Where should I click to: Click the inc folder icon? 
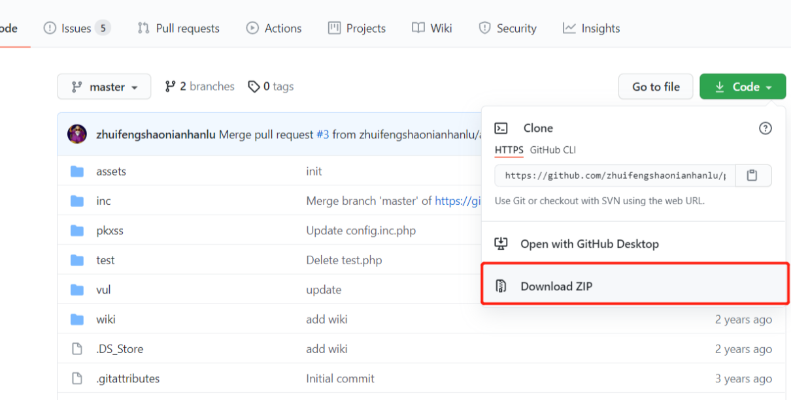pyautogui.click(x=77, y=201)
